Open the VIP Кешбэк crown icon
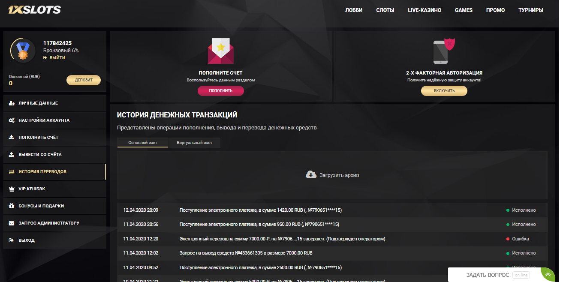 point(11,189)
